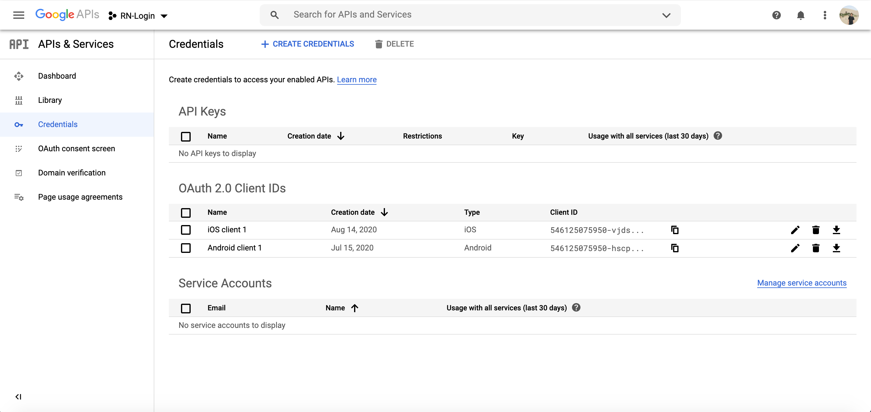Screen dimensions: 871x412
Task: Open Manage service accounts link
Action: [x=802, y=283]
